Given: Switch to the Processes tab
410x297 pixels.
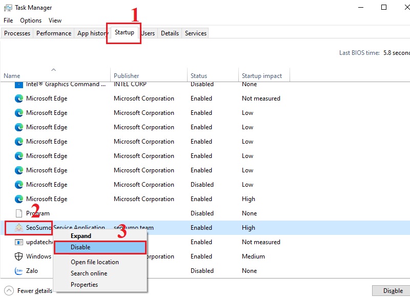Looking at the screenshot, I should tap(17, 33).
